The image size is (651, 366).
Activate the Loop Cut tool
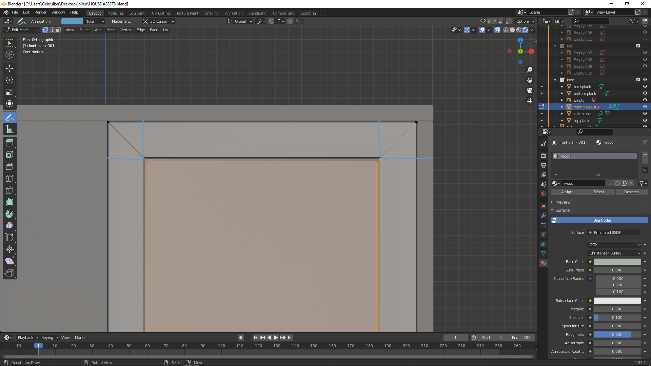click(x=9, y=179)
